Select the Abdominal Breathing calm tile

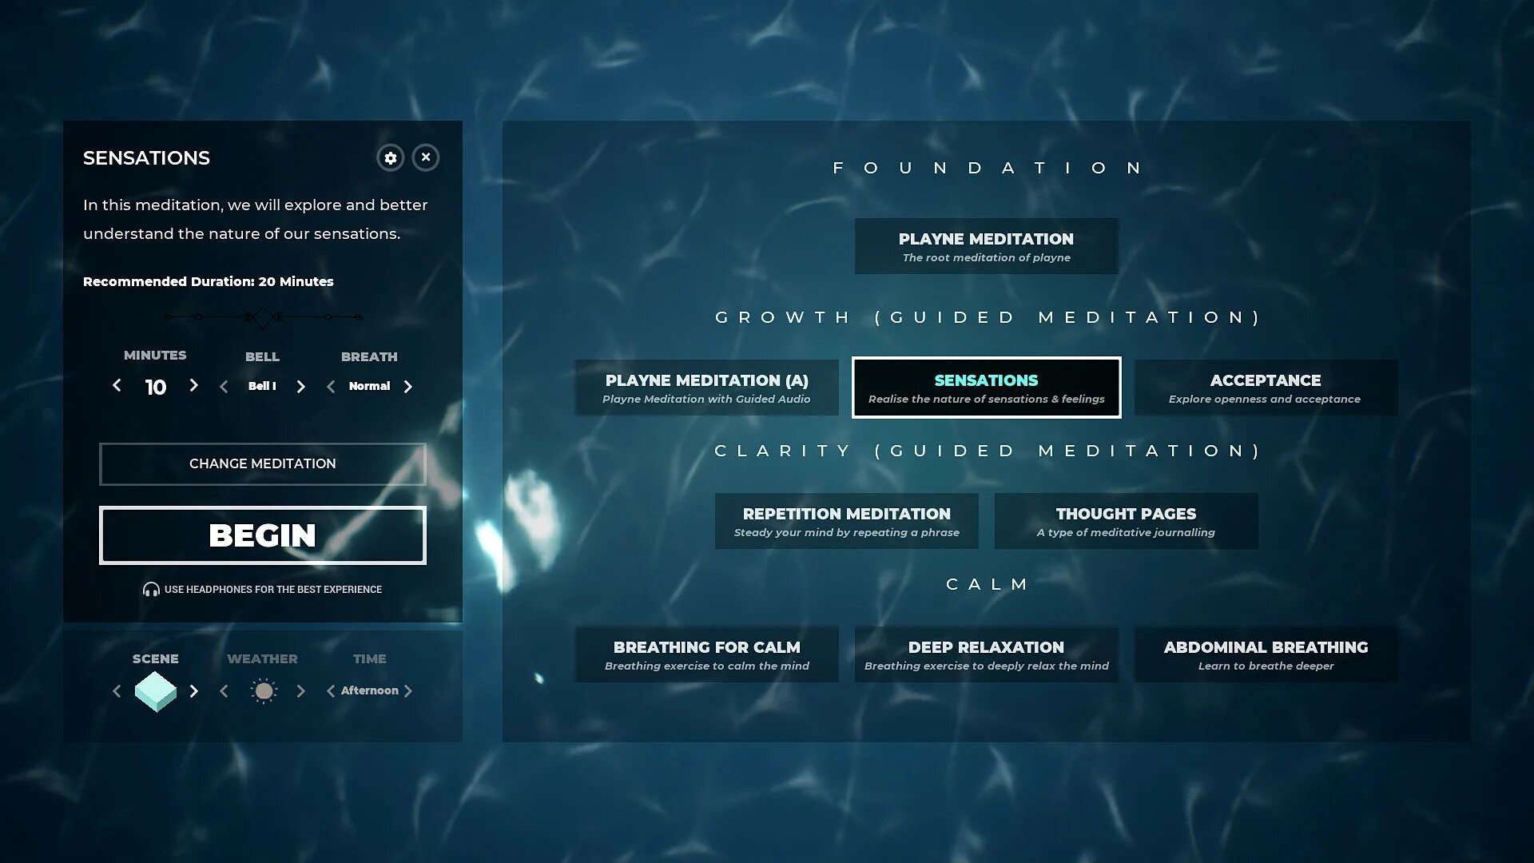(1266, 654)
